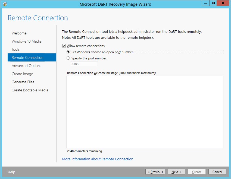Go to the Welcome step
The image size is (231, 179).
19,33
